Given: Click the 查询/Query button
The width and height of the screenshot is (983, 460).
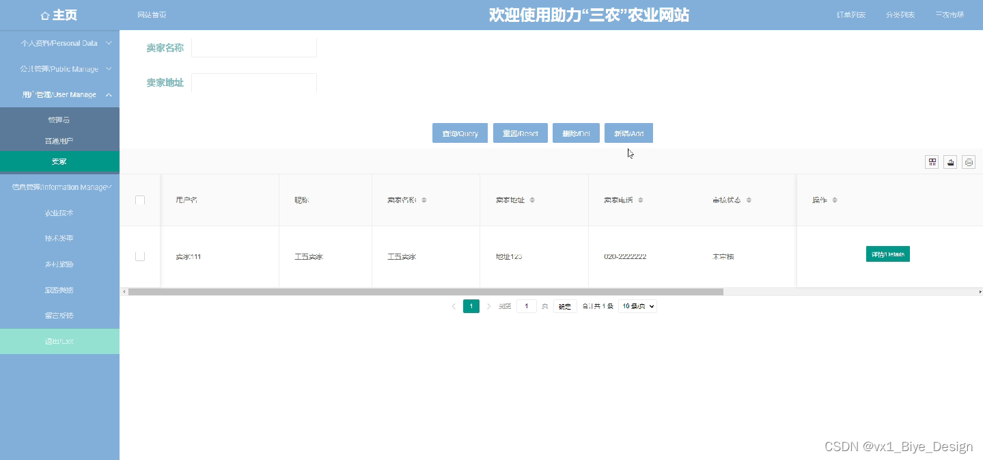Looking at the screenshot, I should coord(460,133).
